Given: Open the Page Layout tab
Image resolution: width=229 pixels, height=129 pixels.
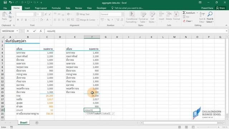Looking at the screenshot, I should 41,8.
